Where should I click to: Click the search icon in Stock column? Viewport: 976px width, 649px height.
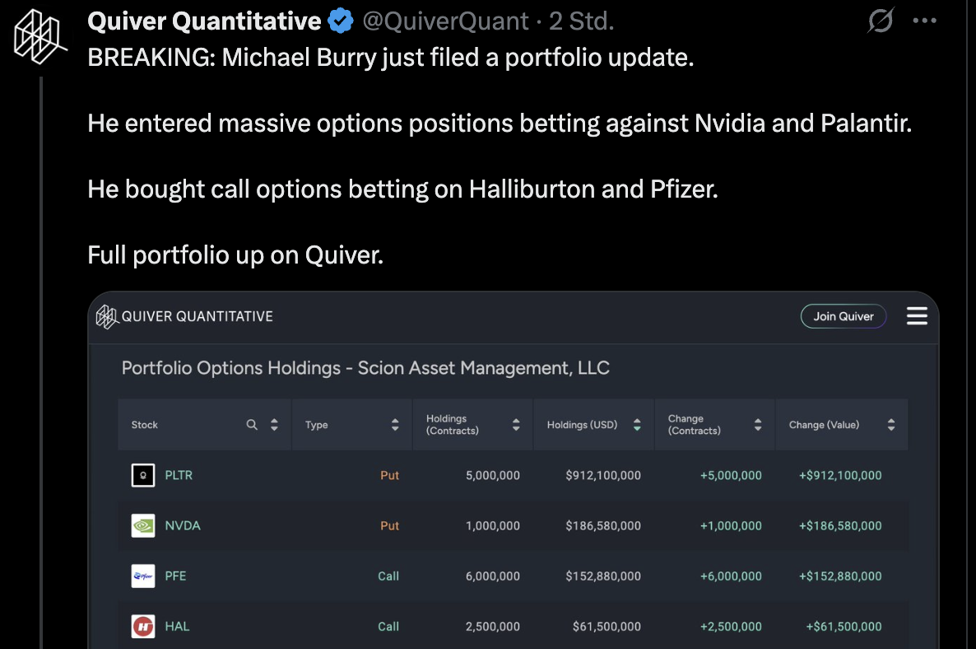point(253,425)
